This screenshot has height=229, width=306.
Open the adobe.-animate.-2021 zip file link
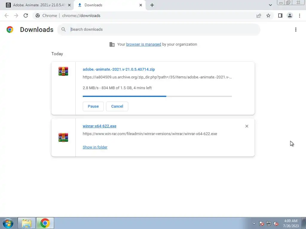point(119,69)
